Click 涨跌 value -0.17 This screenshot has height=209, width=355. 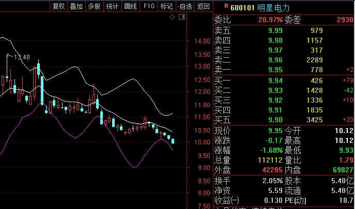tap(274, 141)
